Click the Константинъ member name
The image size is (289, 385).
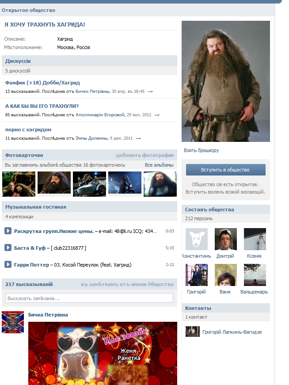point(197,256)
